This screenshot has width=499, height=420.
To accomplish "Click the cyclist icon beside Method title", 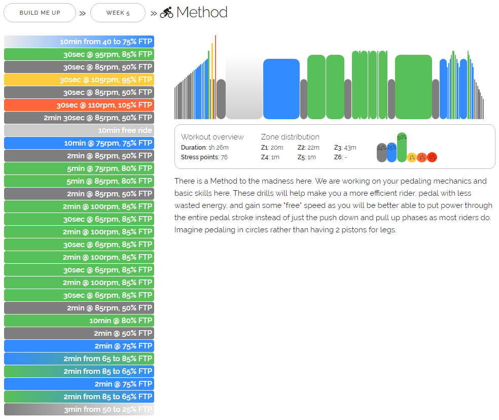I will 166,13.
